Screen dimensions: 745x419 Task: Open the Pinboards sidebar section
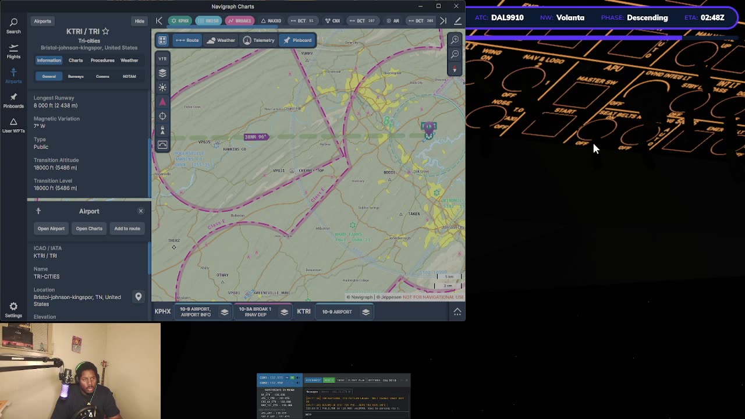tap(13, 101)
